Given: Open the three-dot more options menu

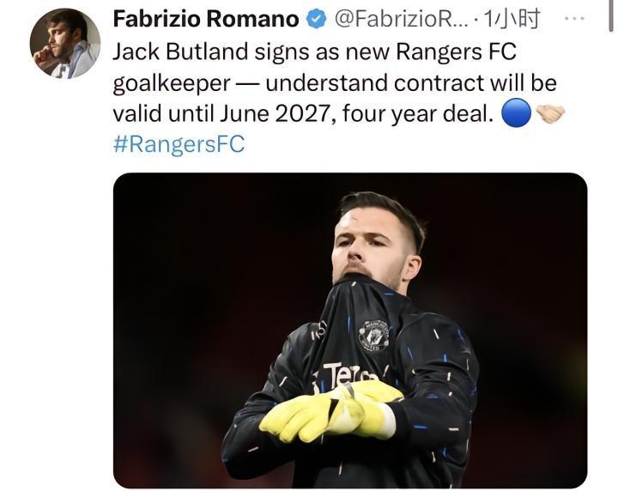Looking at the screenshot, I should coord(574,19).
